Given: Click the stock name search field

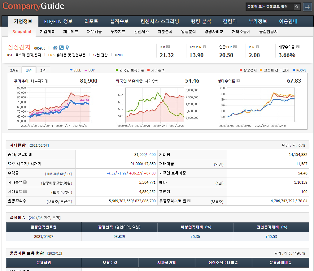Looking at the screenshot, I should 269,7.
